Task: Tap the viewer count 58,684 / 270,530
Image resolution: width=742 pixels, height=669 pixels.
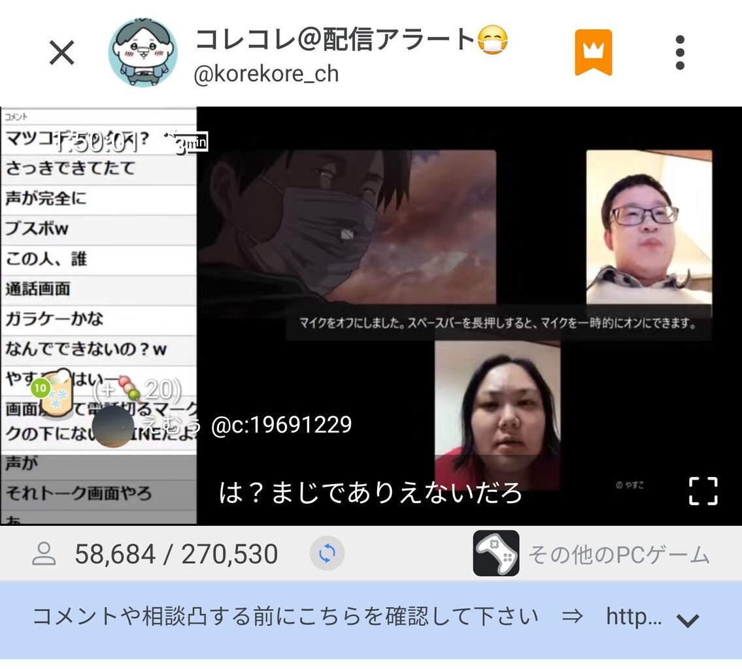Action: coord(176,554)
